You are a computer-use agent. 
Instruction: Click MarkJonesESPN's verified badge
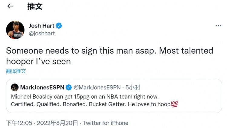[x=69, y=87]
